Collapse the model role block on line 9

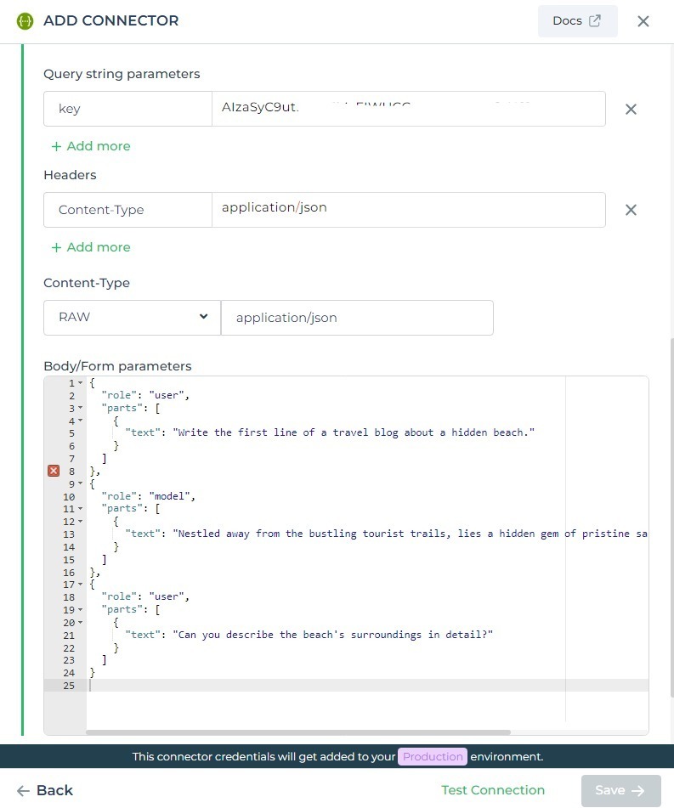[80, 483]
